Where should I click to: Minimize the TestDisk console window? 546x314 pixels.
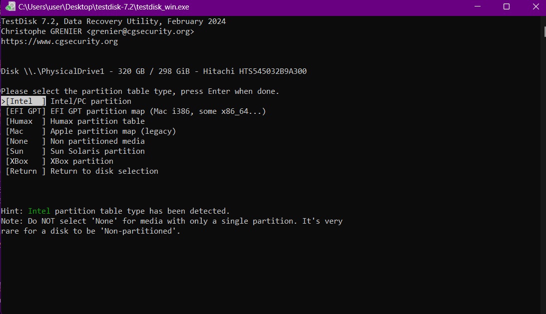[x=478, y=6]
